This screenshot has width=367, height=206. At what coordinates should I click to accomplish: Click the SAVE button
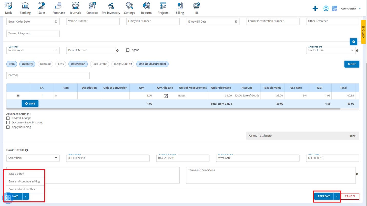[15, 196]
